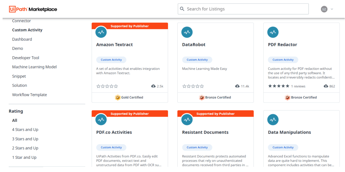Expand the account menu chevron

[332, 9]
